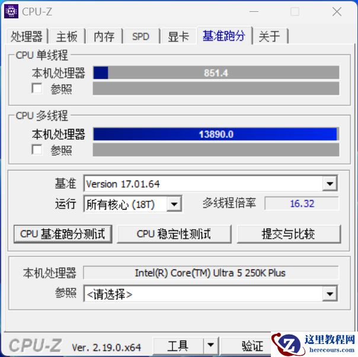Switch to the 处理器 tab
The height and width of the screenshot is (357, 358).
click(27, 36)
